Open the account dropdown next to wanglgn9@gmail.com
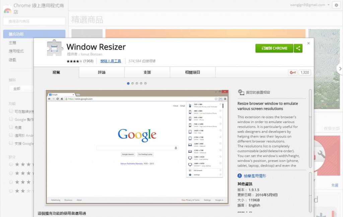 point(328,5)
